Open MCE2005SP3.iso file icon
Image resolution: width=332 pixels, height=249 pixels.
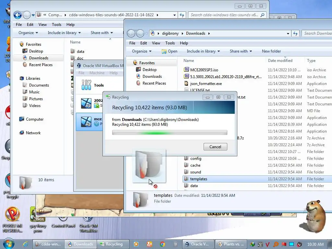(x=186, y=70)
